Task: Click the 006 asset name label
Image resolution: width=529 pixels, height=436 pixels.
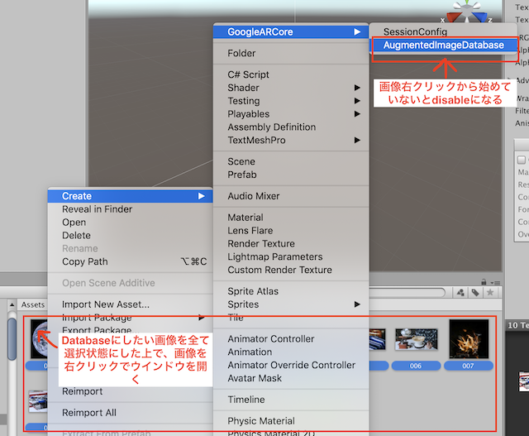Action: (416, 366)
